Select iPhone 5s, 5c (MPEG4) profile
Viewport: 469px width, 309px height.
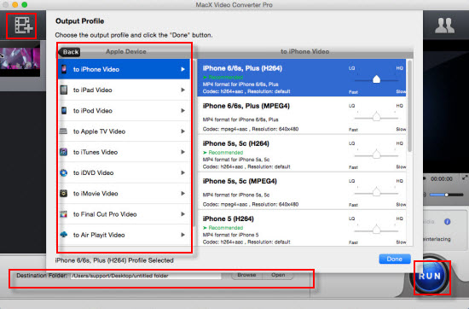[x=302, y=190]
